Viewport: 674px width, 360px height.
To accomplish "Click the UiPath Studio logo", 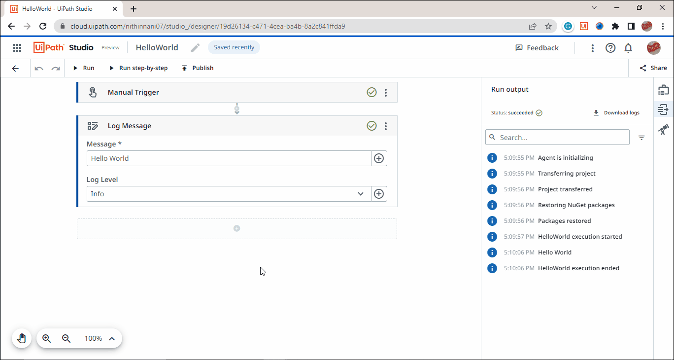I will pyautogui.click(x=64, y=47).
